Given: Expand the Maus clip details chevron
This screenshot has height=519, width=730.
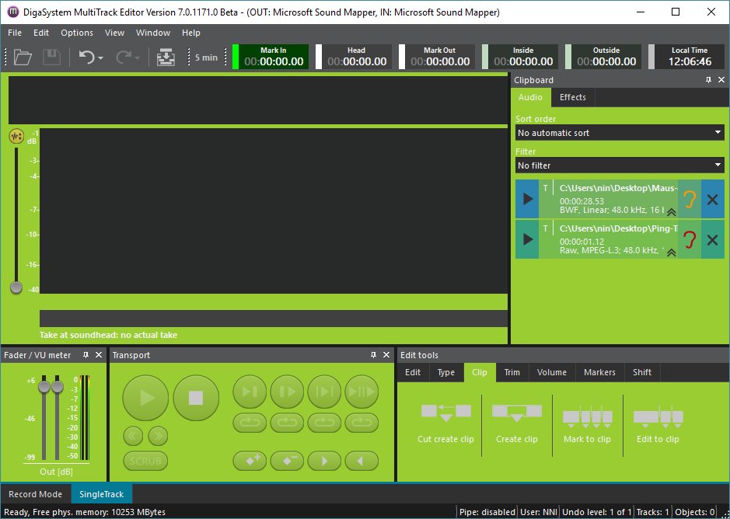Looking at the screenshot, I should click(x=671, y=211).
